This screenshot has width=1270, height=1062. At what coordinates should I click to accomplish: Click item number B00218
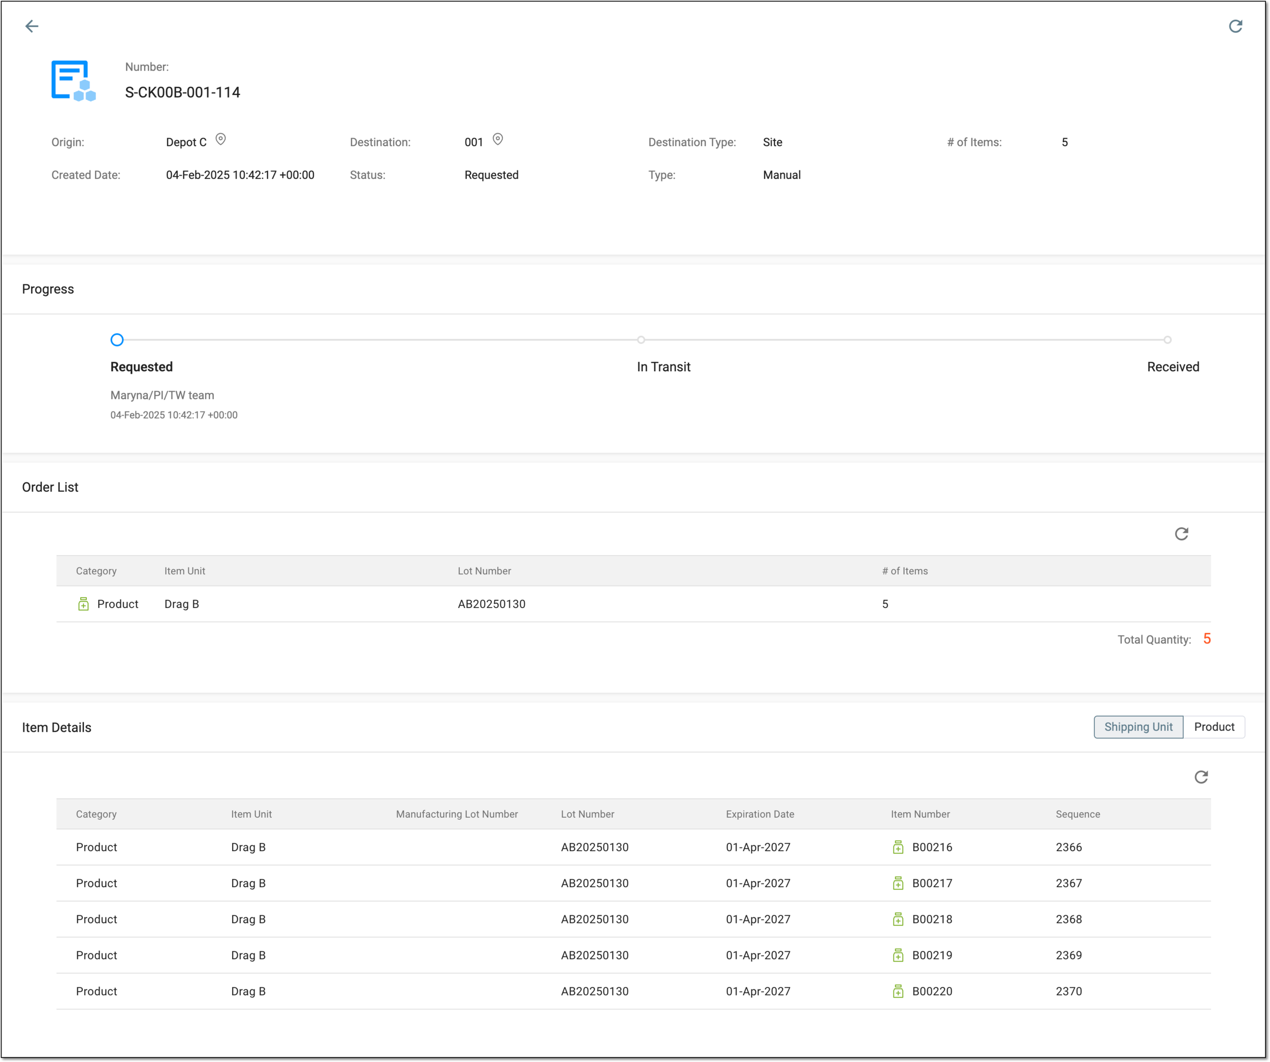(932, 919)
